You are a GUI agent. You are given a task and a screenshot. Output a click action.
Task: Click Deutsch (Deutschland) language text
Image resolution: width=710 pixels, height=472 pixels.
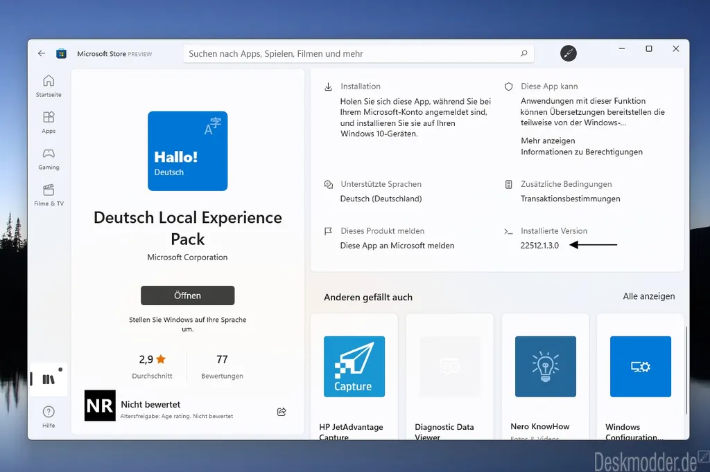click(381, 199)
